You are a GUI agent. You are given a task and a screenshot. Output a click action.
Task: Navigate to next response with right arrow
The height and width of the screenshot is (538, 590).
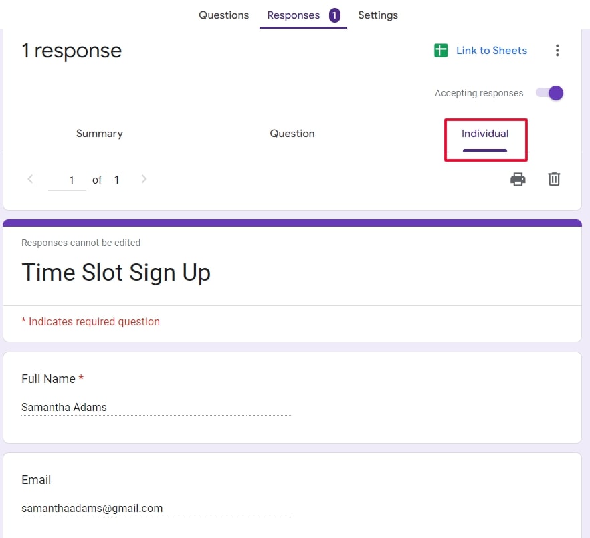(144, 179)
